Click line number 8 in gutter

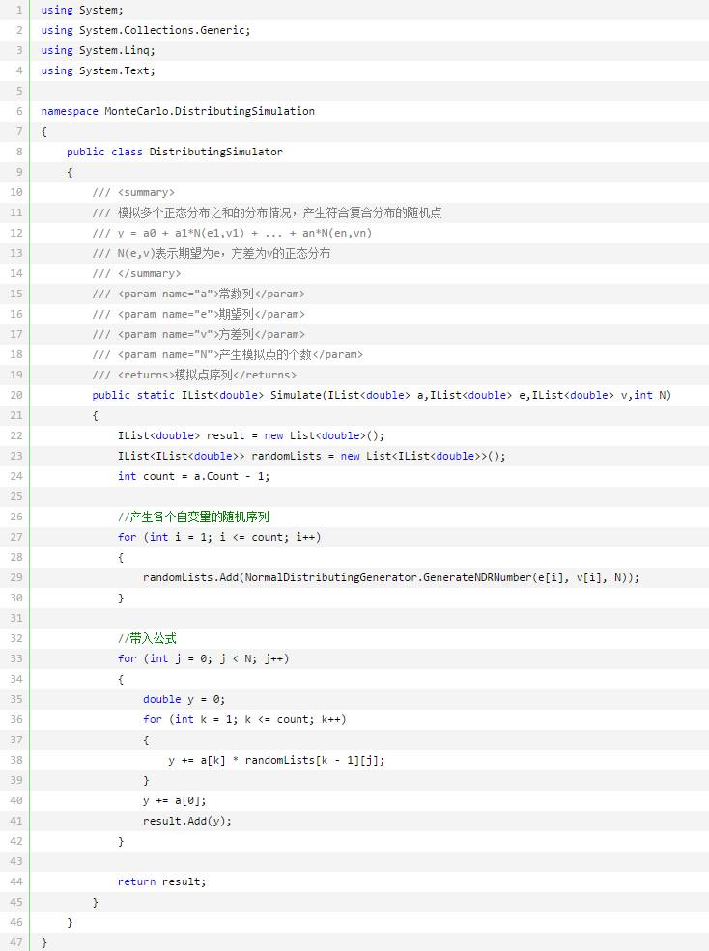point(19,152)
